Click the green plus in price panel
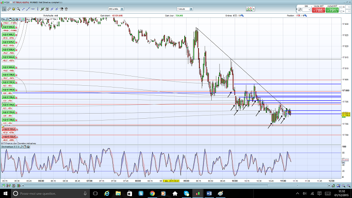 [x=23, y=19]
